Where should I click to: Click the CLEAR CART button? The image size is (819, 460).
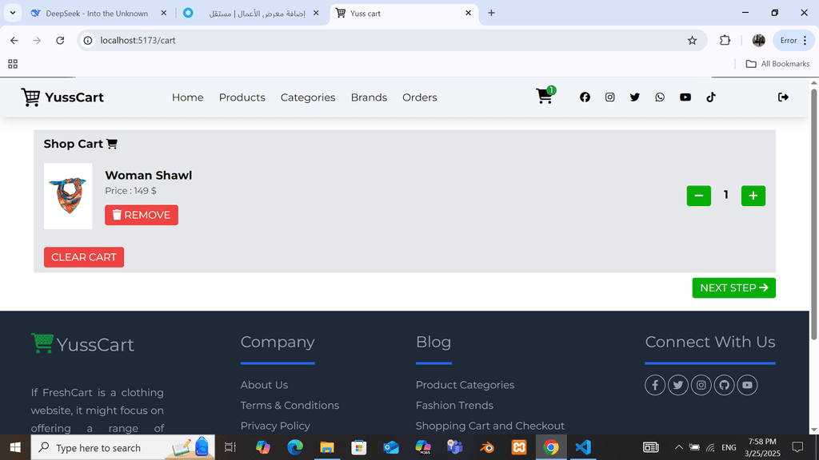tap(83, 257)
